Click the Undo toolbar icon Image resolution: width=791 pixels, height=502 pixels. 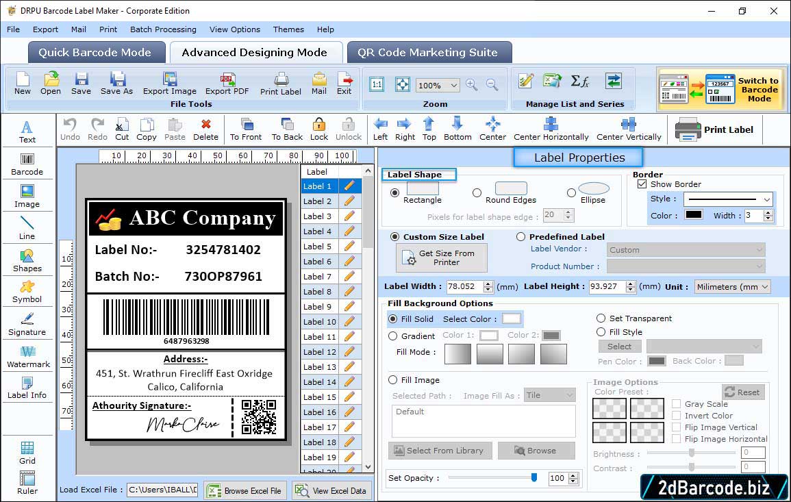pos(70,129)
